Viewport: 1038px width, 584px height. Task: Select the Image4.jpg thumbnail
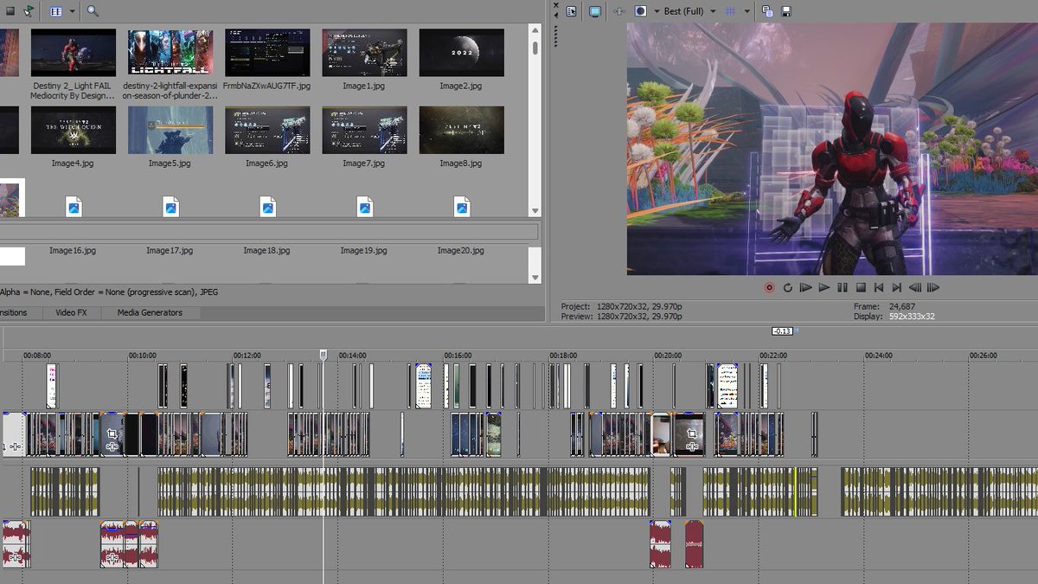74,130
